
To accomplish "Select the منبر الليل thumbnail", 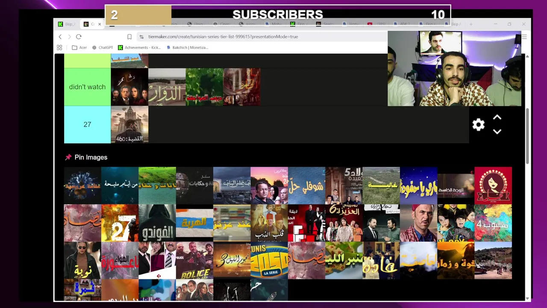I will 344,261.
